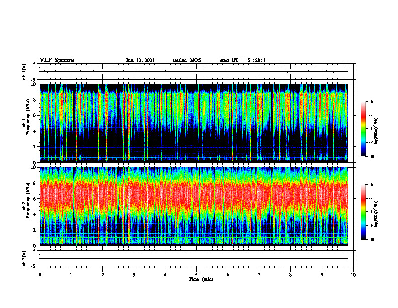The width and height of the screenshot is (398, 308).
Task: Click time-axis tick label '7'
Action: click(x=259, y=275)
